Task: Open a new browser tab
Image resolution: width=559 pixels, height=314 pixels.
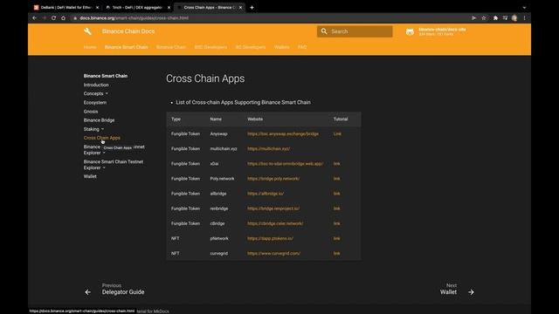Action: tap(252, 8)
